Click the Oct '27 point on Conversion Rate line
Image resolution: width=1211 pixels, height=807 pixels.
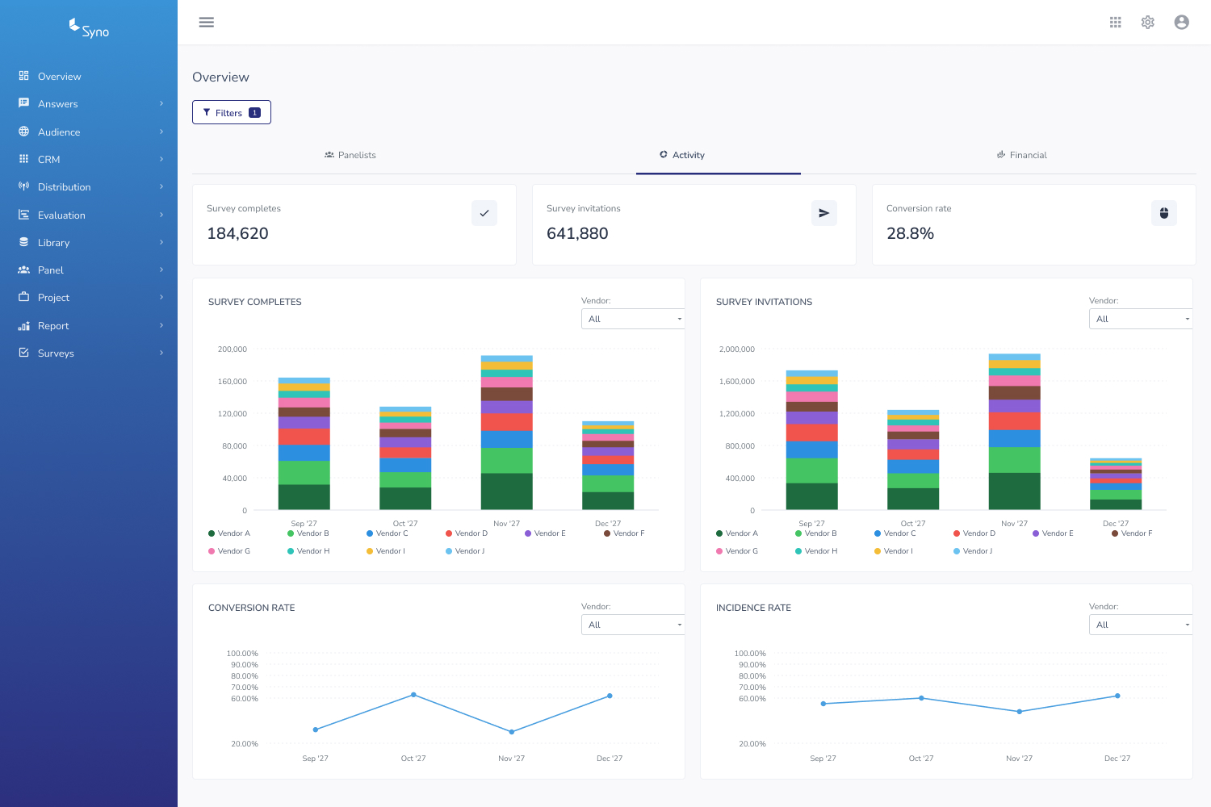point(413,695)
